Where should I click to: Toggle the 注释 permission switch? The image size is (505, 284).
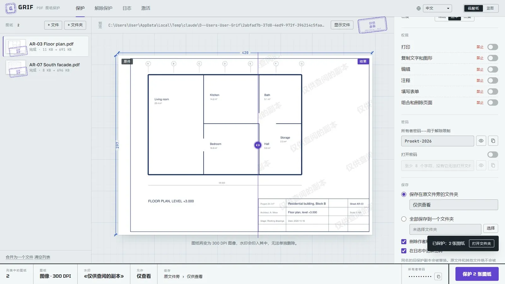click(x=493, y=80)
